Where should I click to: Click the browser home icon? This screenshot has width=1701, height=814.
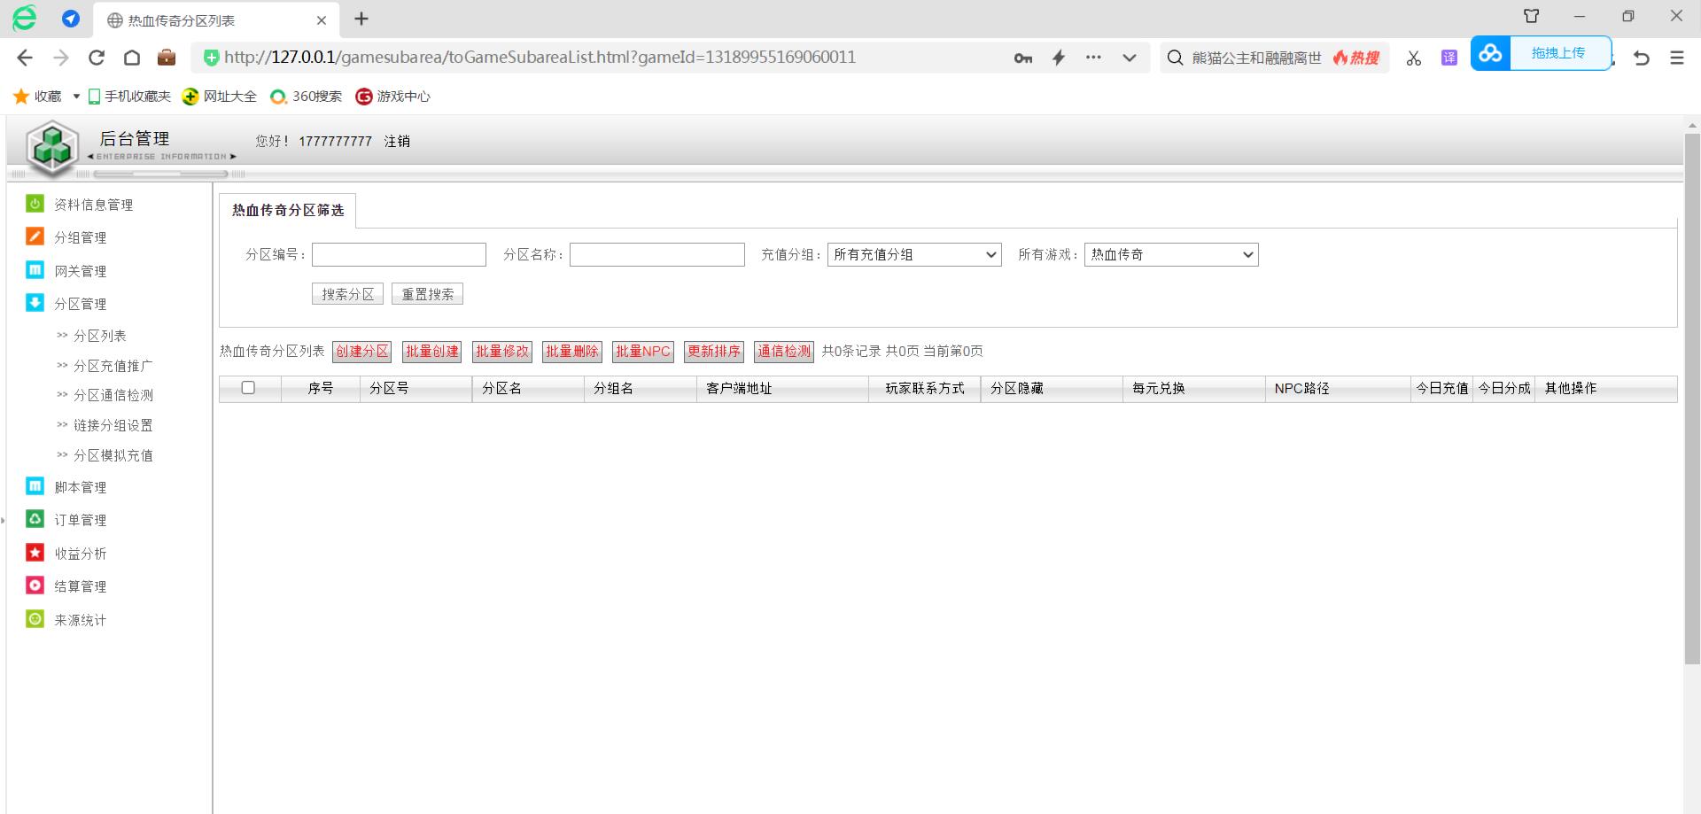[132, 58]
